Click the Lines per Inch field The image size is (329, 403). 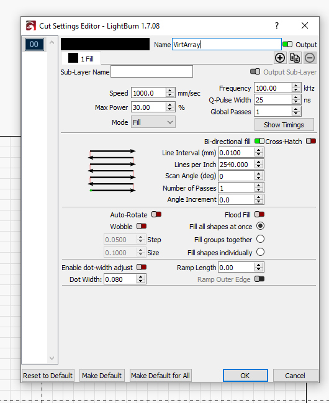pos(237,164)
